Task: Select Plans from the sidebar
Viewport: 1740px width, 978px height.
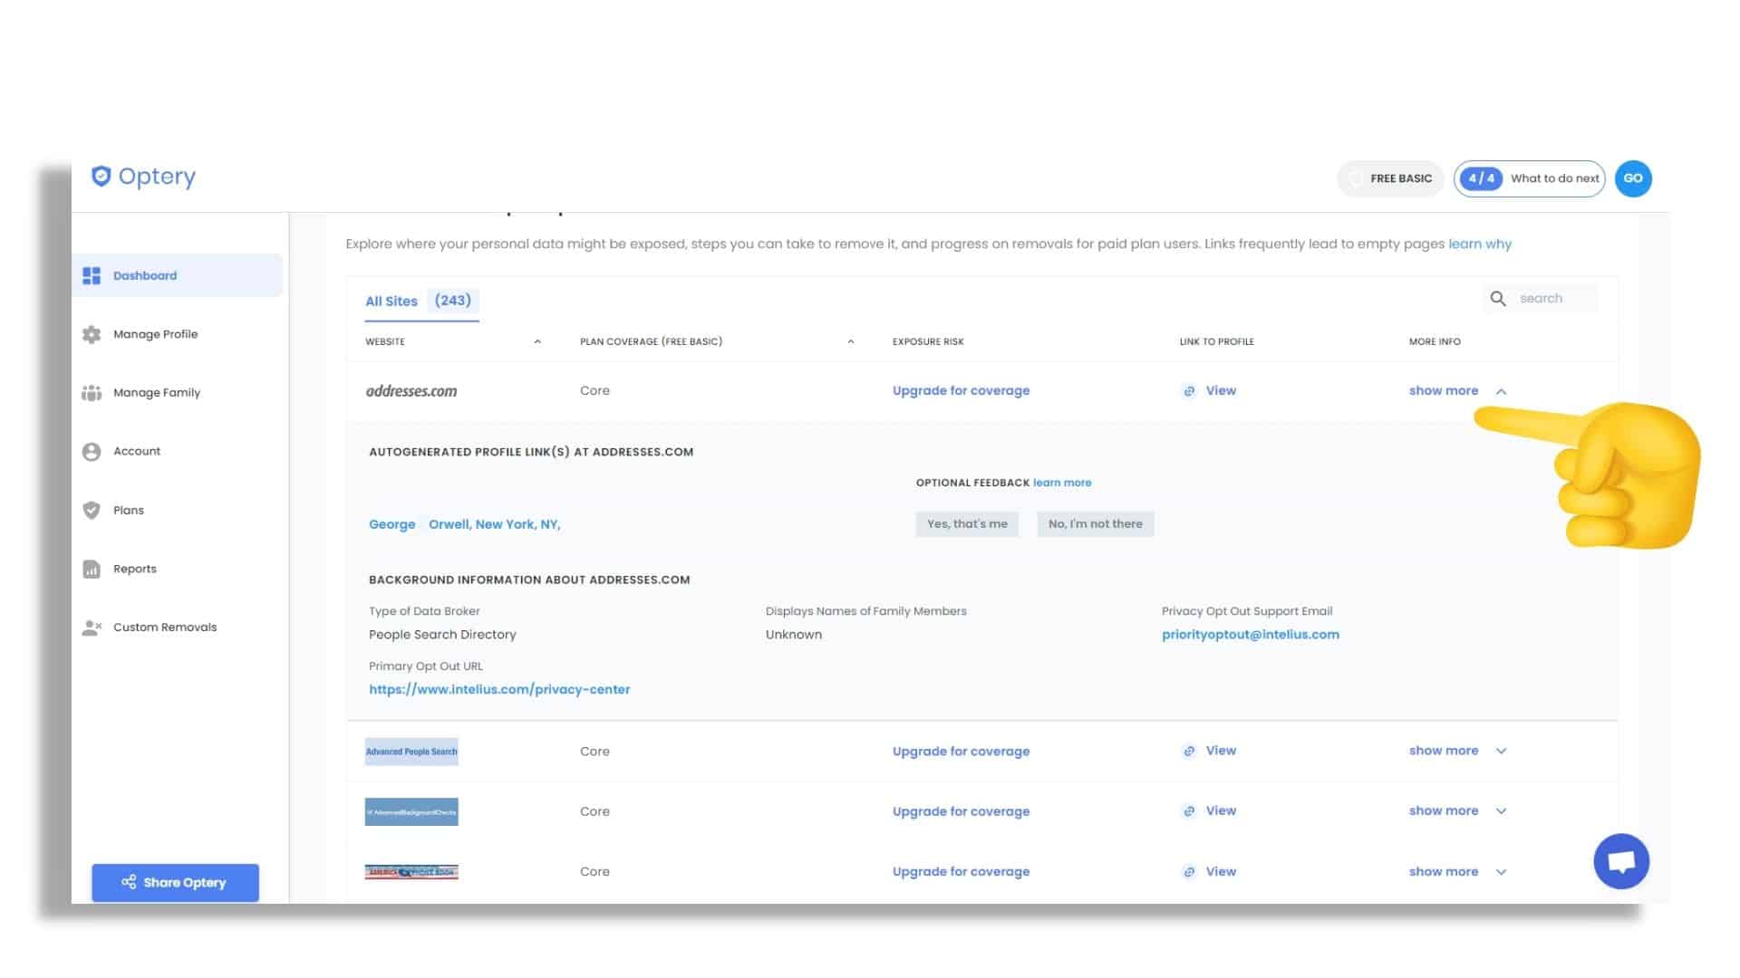Action: click(x=128, y=510)
